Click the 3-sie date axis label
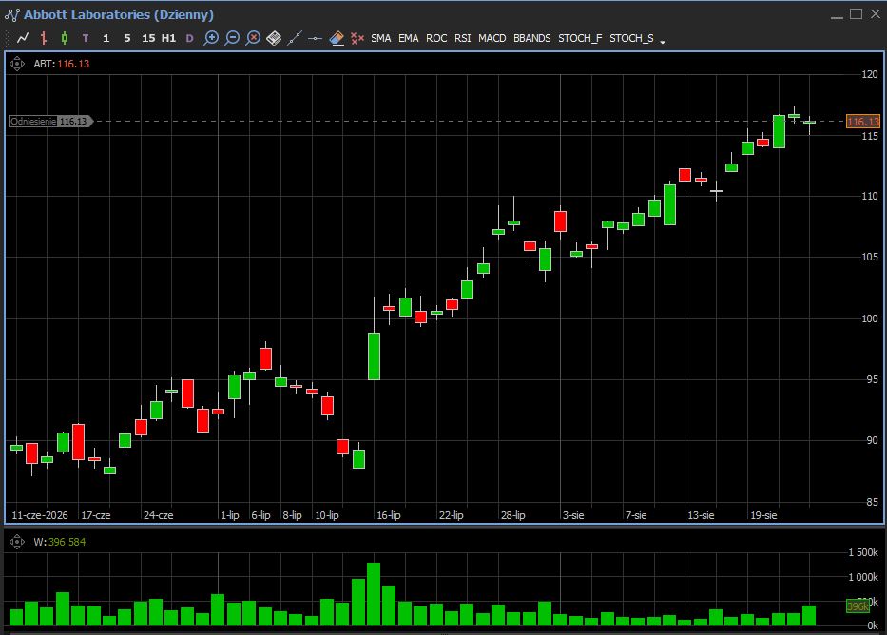887x635 pixels. pyautogui.click(x=573, y=515)
